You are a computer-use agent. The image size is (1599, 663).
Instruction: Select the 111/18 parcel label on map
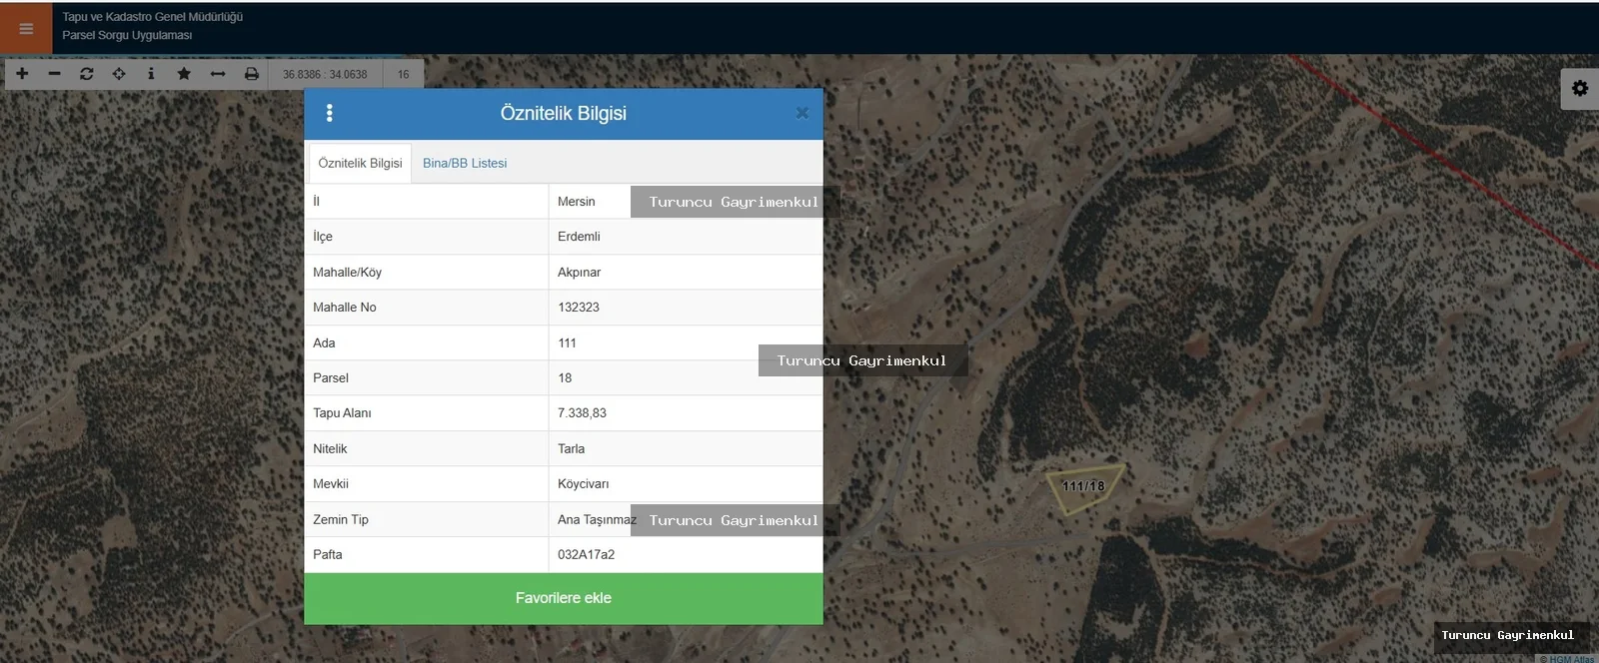pos(1083,486)
